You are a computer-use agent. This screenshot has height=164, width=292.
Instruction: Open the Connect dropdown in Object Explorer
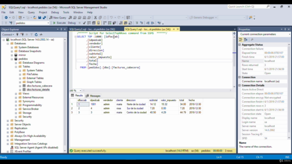tap(8, 35)
